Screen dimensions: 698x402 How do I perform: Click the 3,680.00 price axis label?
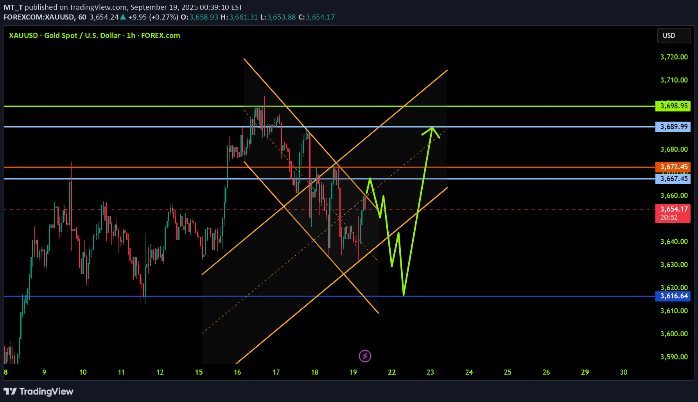pyautogui.click(x=674, y=149)
